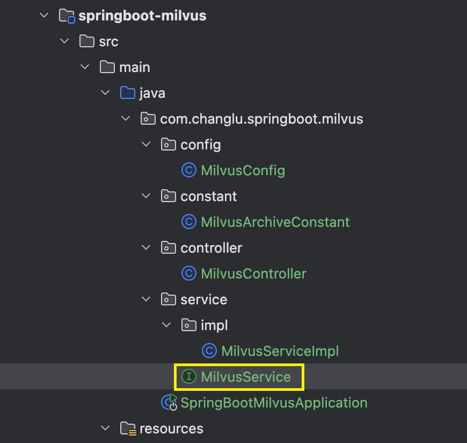The image size is (467, 443).
Task: Collapse the config package chevron
Action: pos(146,145)
